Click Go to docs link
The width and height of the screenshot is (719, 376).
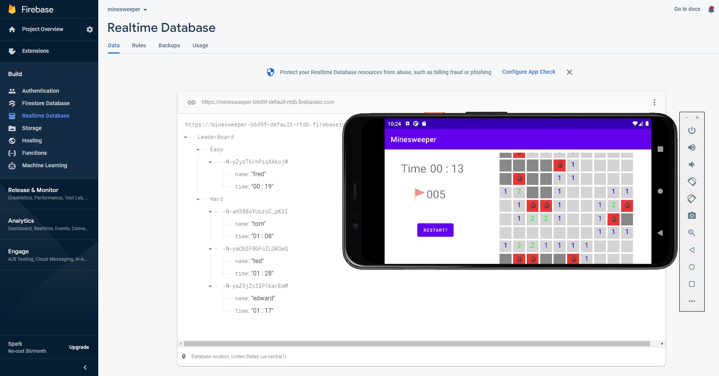(x=687, y=9)
